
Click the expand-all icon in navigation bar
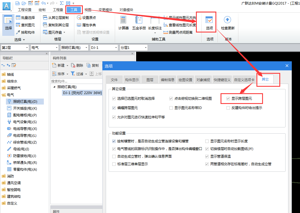pyautogui.click(x=8, y=65)
